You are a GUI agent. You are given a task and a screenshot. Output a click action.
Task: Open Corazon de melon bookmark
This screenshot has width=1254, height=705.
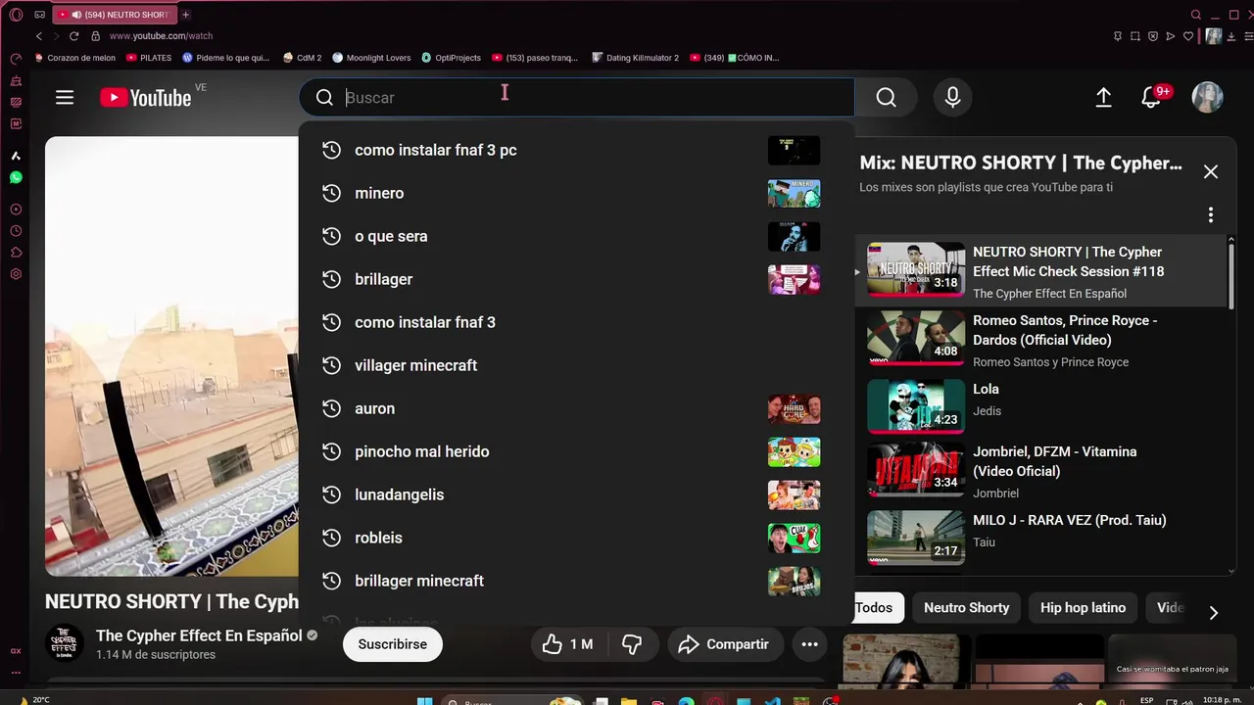[x=74, y=58]
